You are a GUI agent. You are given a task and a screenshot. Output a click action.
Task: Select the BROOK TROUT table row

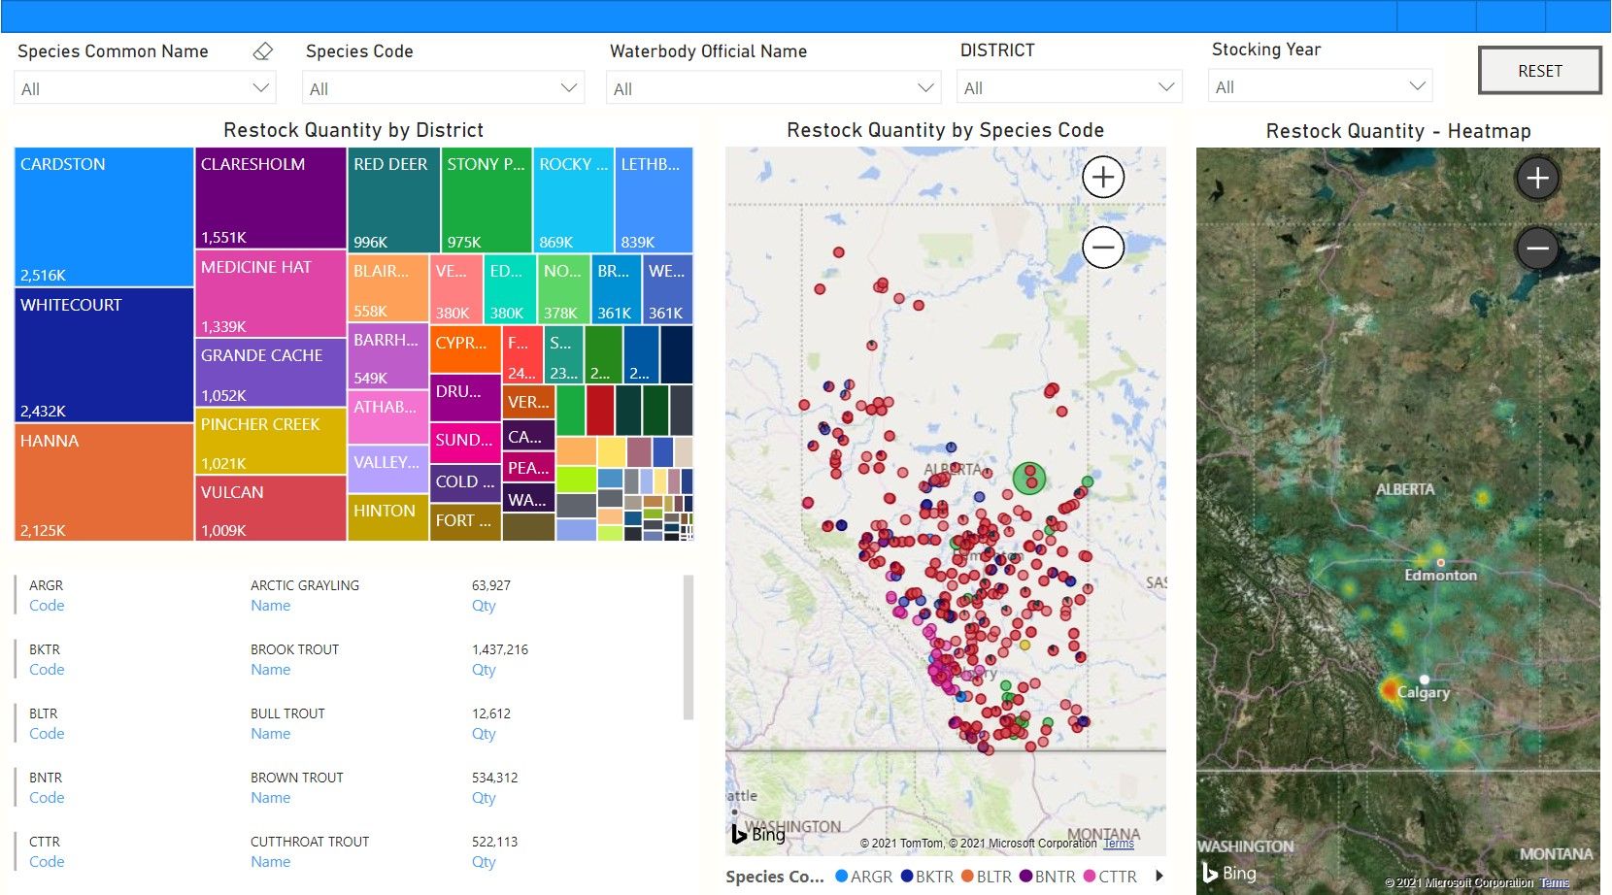tap(294, 650)
